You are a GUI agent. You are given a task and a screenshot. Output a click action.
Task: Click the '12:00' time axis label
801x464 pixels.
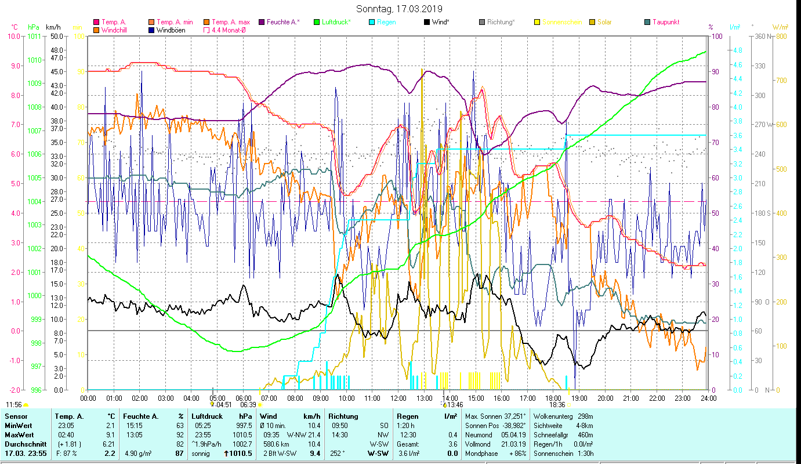click(398, 398)
